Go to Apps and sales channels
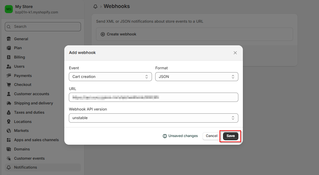 [x=36, y=140]
